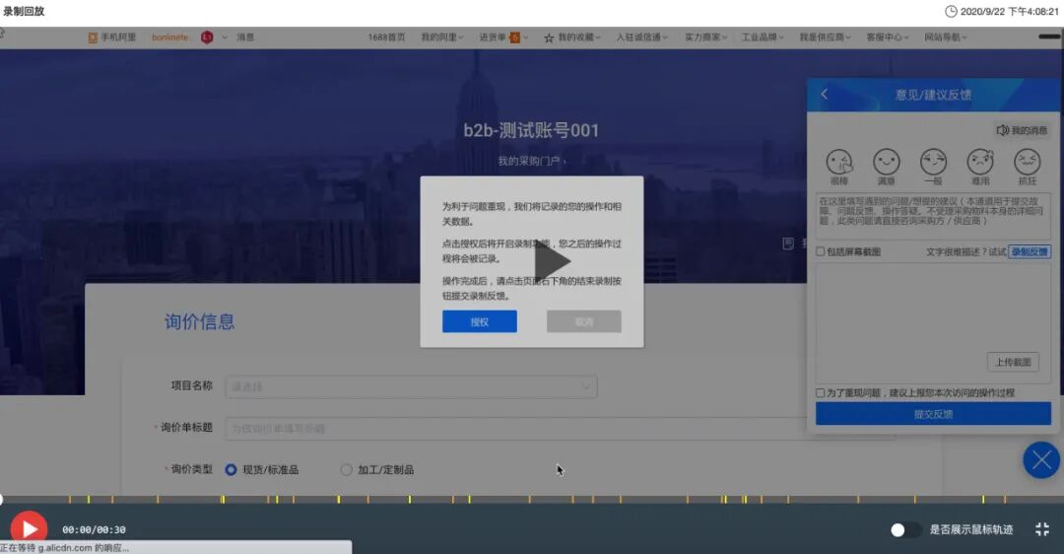Viewport: 1064px width, 554px height.
Task: Expand the 我是供应商 menu
Action: pos(825,37)
